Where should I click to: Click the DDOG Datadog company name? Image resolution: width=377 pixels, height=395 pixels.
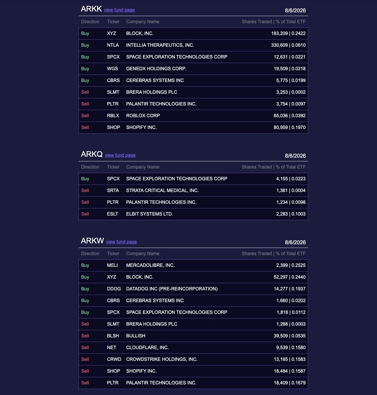pos(172,289)
